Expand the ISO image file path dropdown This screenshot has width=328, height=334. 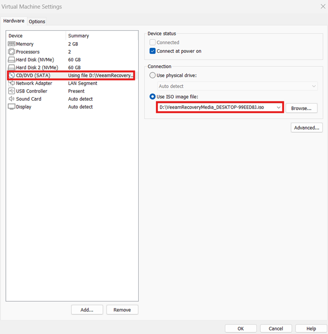279,108
